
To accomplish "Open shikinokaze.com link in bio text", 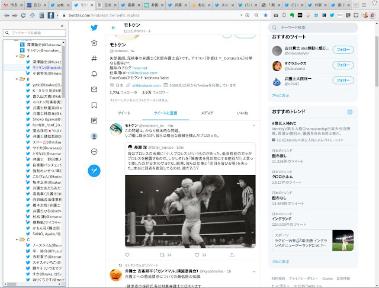I will (142, 73).
